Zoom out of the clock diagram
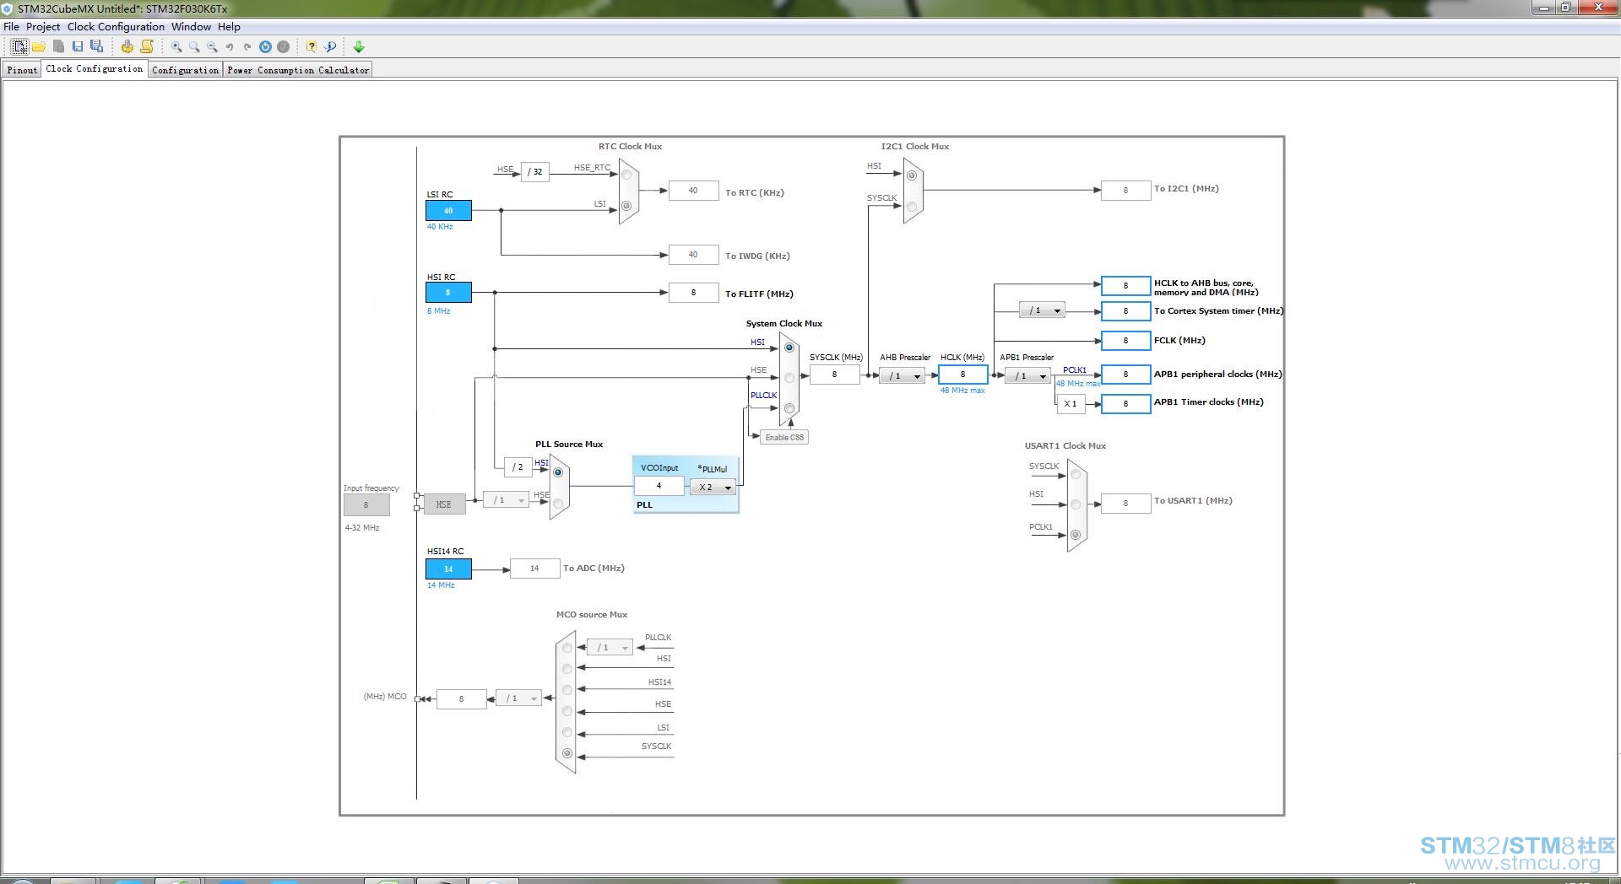Viewport: 1621px width, 884px height. (212, 47)
